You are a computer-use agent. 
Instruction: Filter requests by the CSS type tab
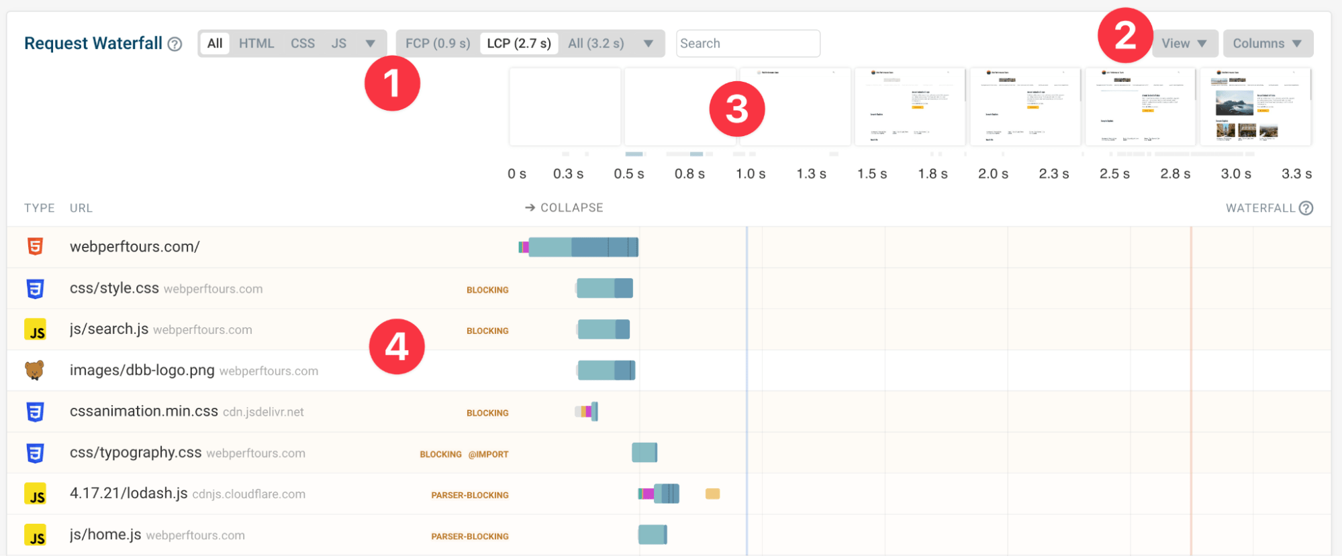tap(302, 44)
